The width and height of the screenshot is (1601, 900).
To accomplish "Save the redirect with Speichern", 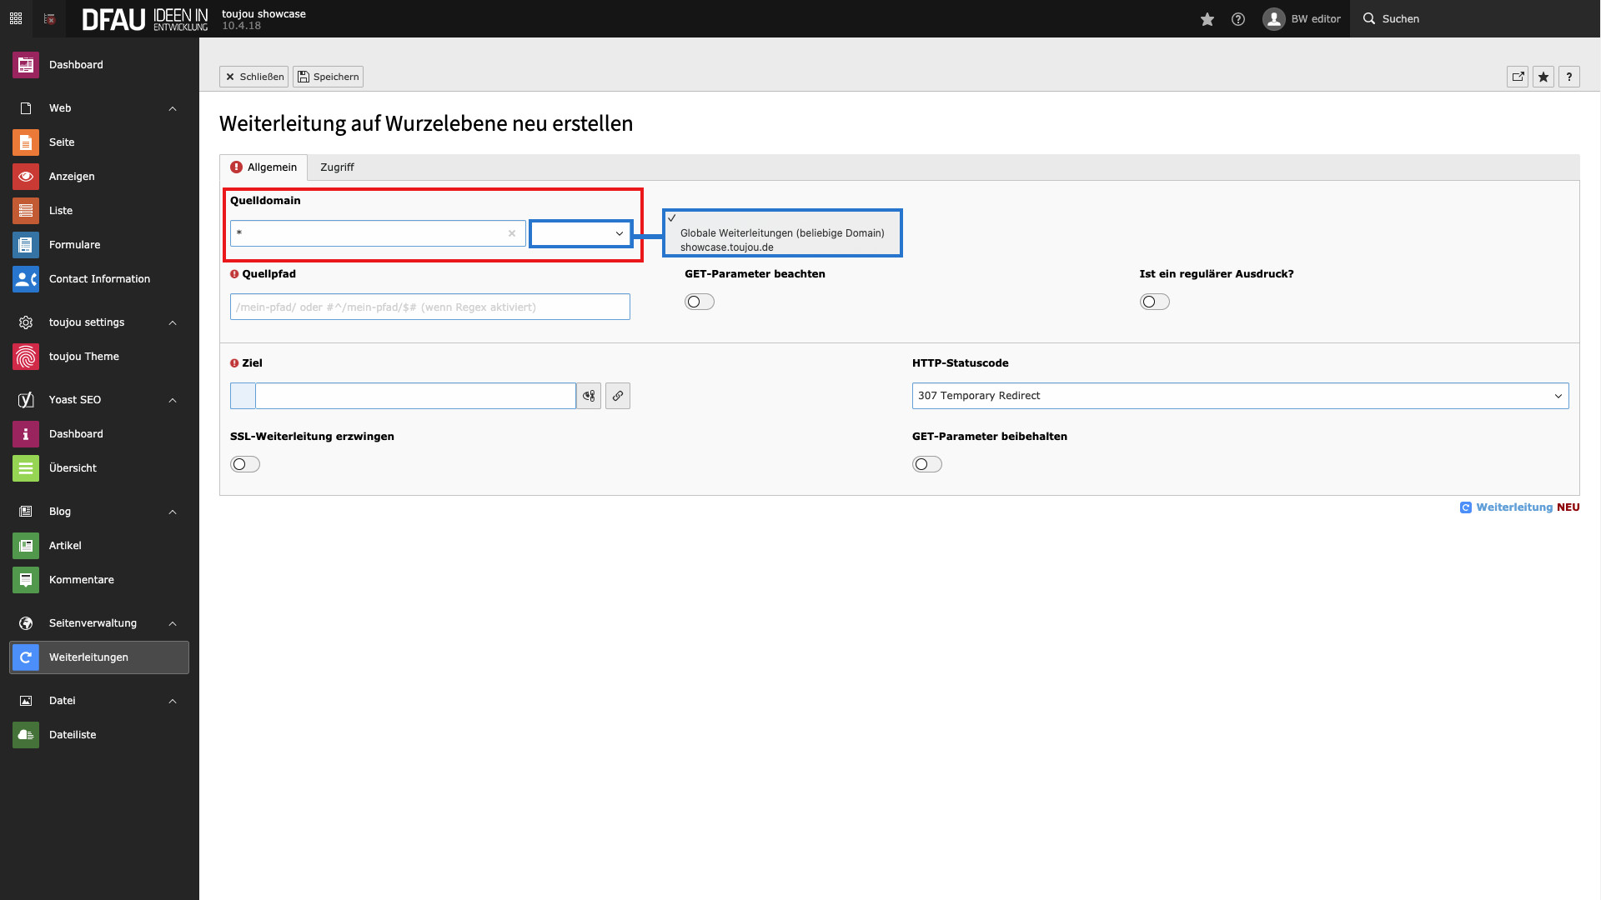I will (327, 77).
